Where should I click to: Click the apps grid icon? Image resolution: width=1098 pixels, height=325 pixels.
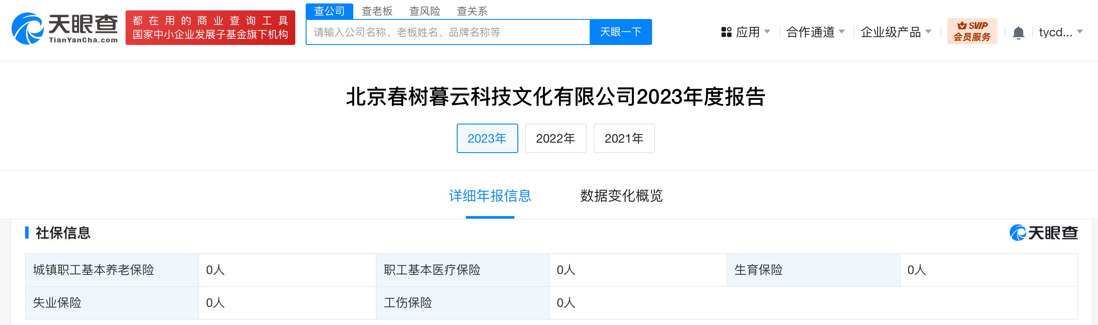point(726,32)
